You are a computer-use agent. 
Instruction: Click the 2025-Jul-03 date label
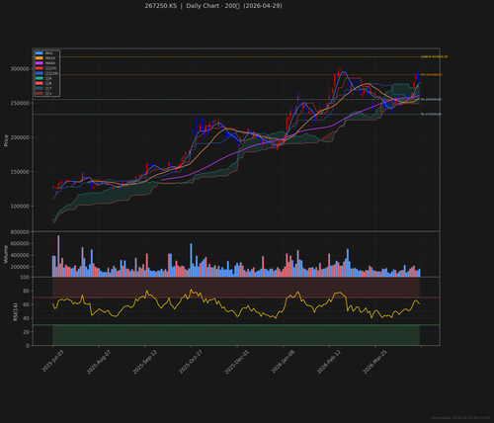(x=52, y=362)
